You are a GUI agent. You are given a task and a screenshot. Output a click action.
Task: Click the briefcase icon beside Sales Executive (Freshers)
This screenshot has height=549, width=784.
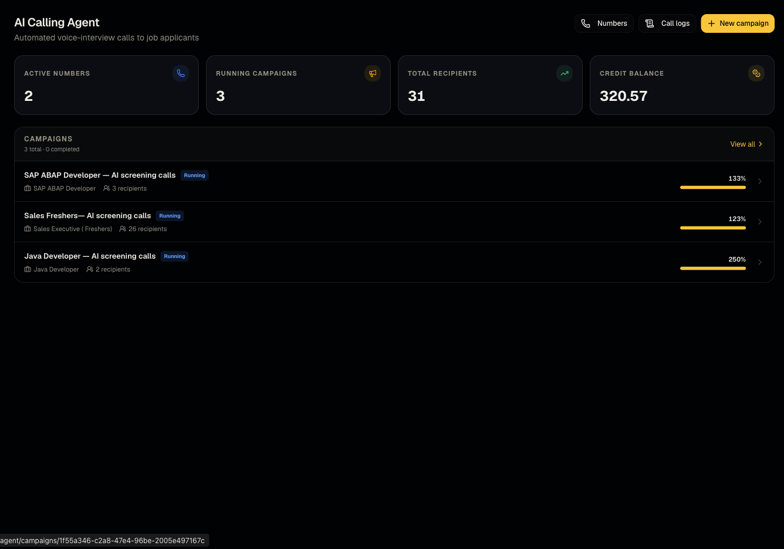click(28, 229)
